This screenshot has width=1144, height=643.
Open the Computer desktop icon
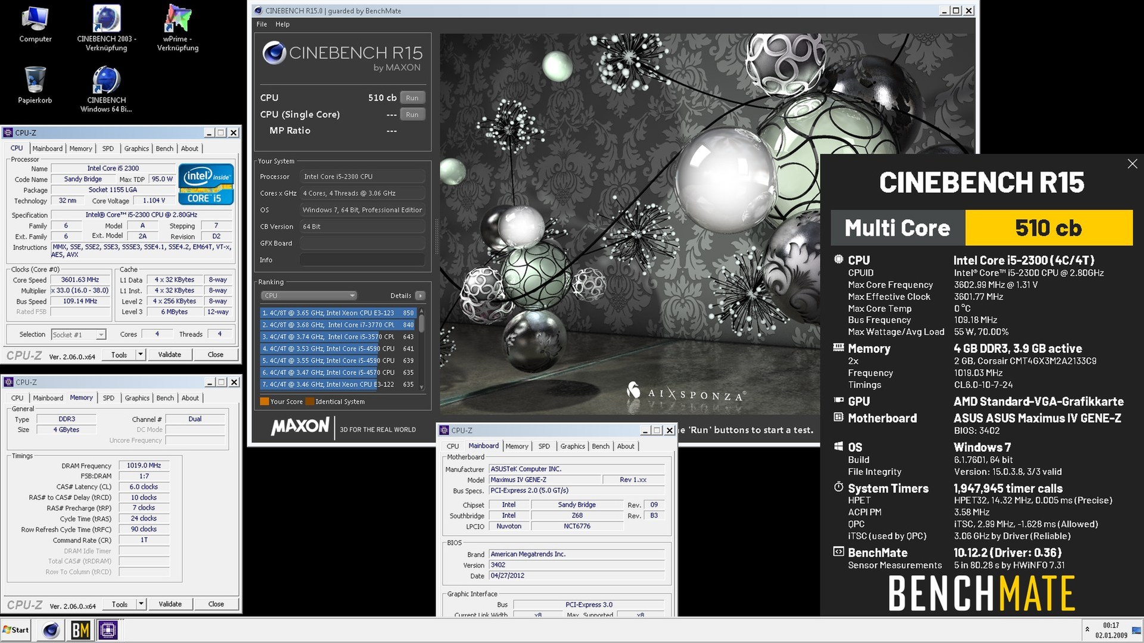click(35, 24)
